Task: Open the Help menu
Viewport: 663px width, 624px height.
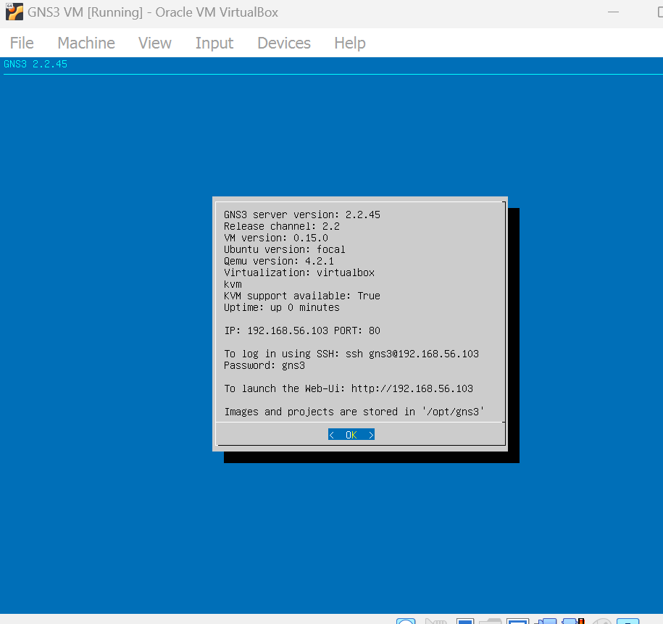Action: click(350, 43)
